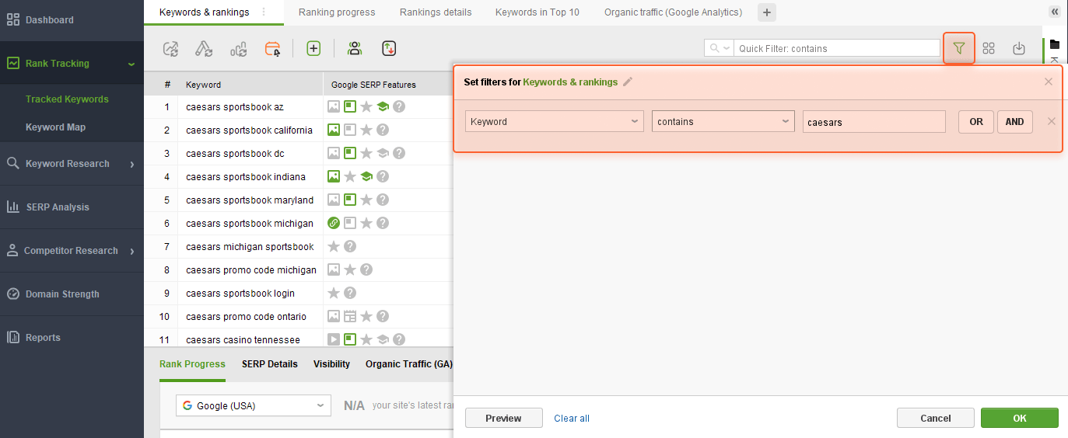Switch to Rankings details tab
This screenshot has height=438, width=1068.
436,12
